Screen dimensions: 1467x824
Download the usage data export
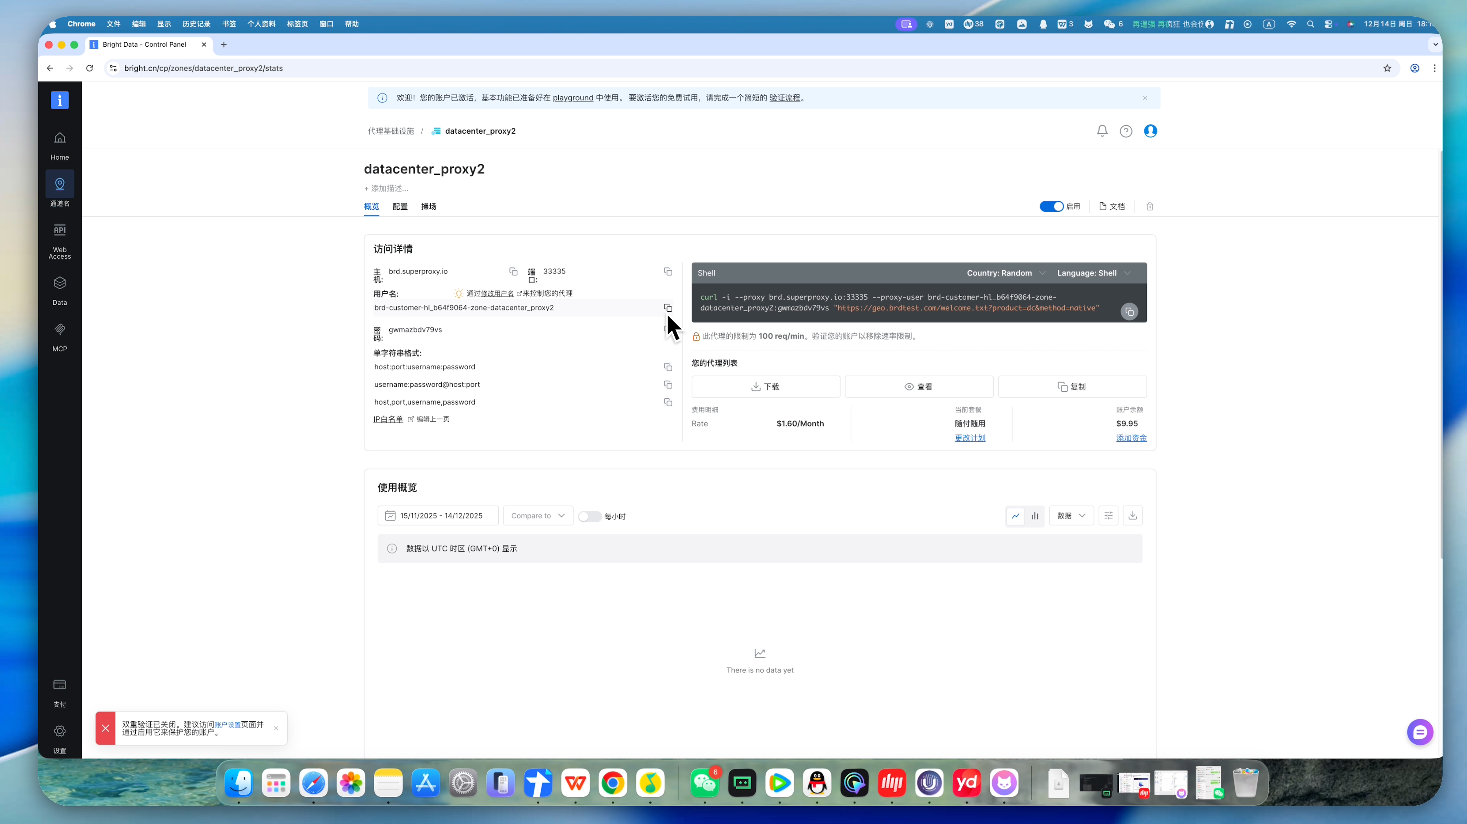point(1132,516)
